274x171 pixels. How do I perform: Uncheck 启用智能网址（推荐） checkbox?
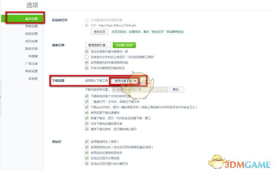[x=87, y=141]
